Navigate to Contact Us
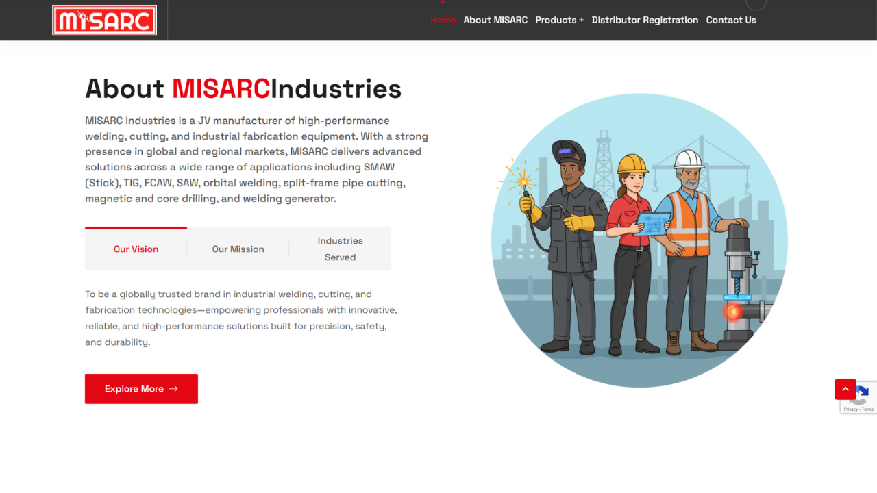The height and width of the screenshot is (493, 877). pyautogui.click(x=731, y=20)
